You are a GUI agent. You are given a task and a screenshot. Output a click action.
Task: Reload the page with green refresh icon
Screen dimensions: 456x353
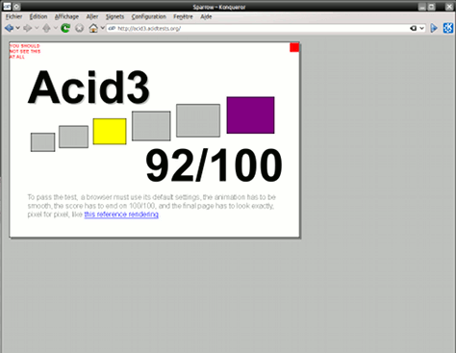click(x=65, y=28)
